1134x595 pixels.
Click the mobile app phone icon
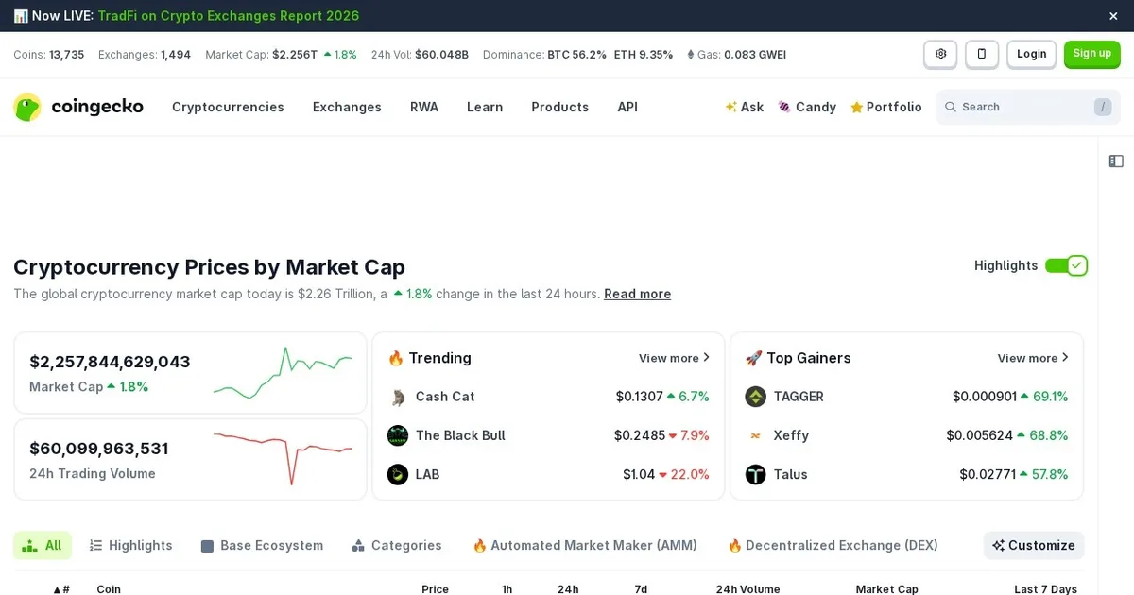(982, 54)
